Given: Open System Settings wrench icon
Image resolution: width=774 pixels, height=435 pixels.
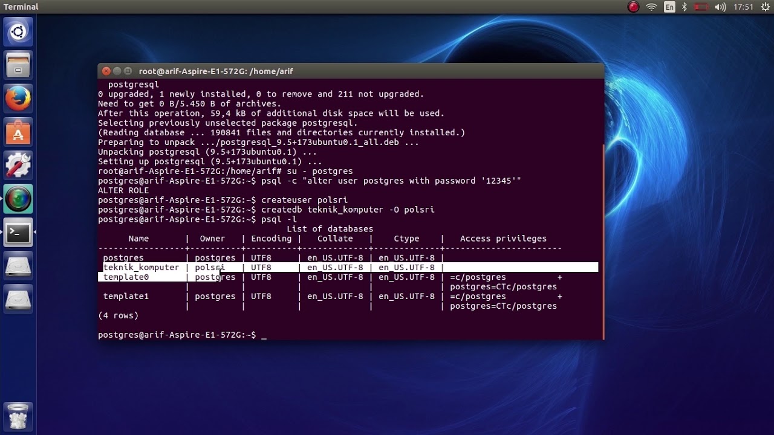Looking at the screenshot, I should pyautogui.click(x=18, y=165).
